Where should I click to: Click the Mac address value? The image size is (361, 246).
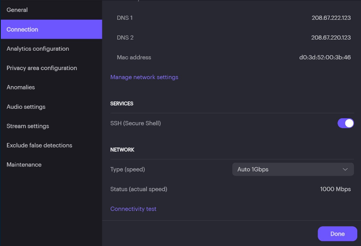(x=325, y=57)
